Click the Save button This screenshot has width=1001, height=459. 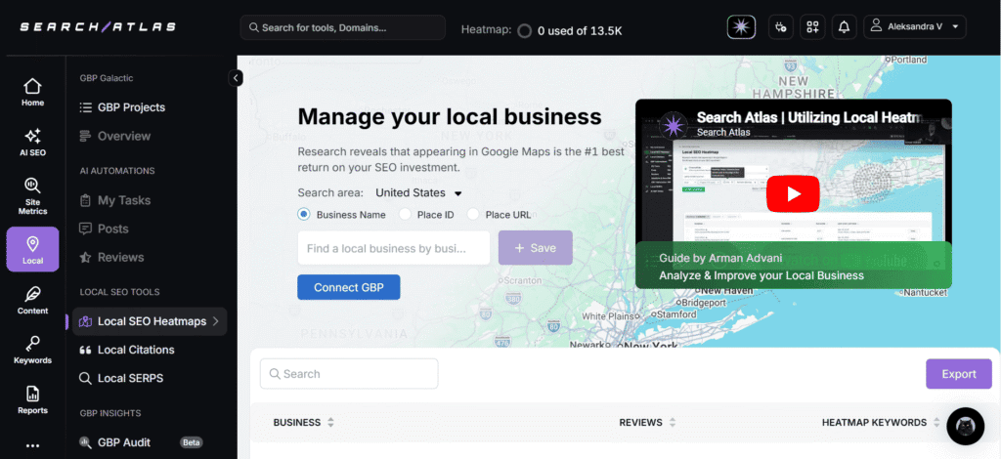tap(535, 248)
